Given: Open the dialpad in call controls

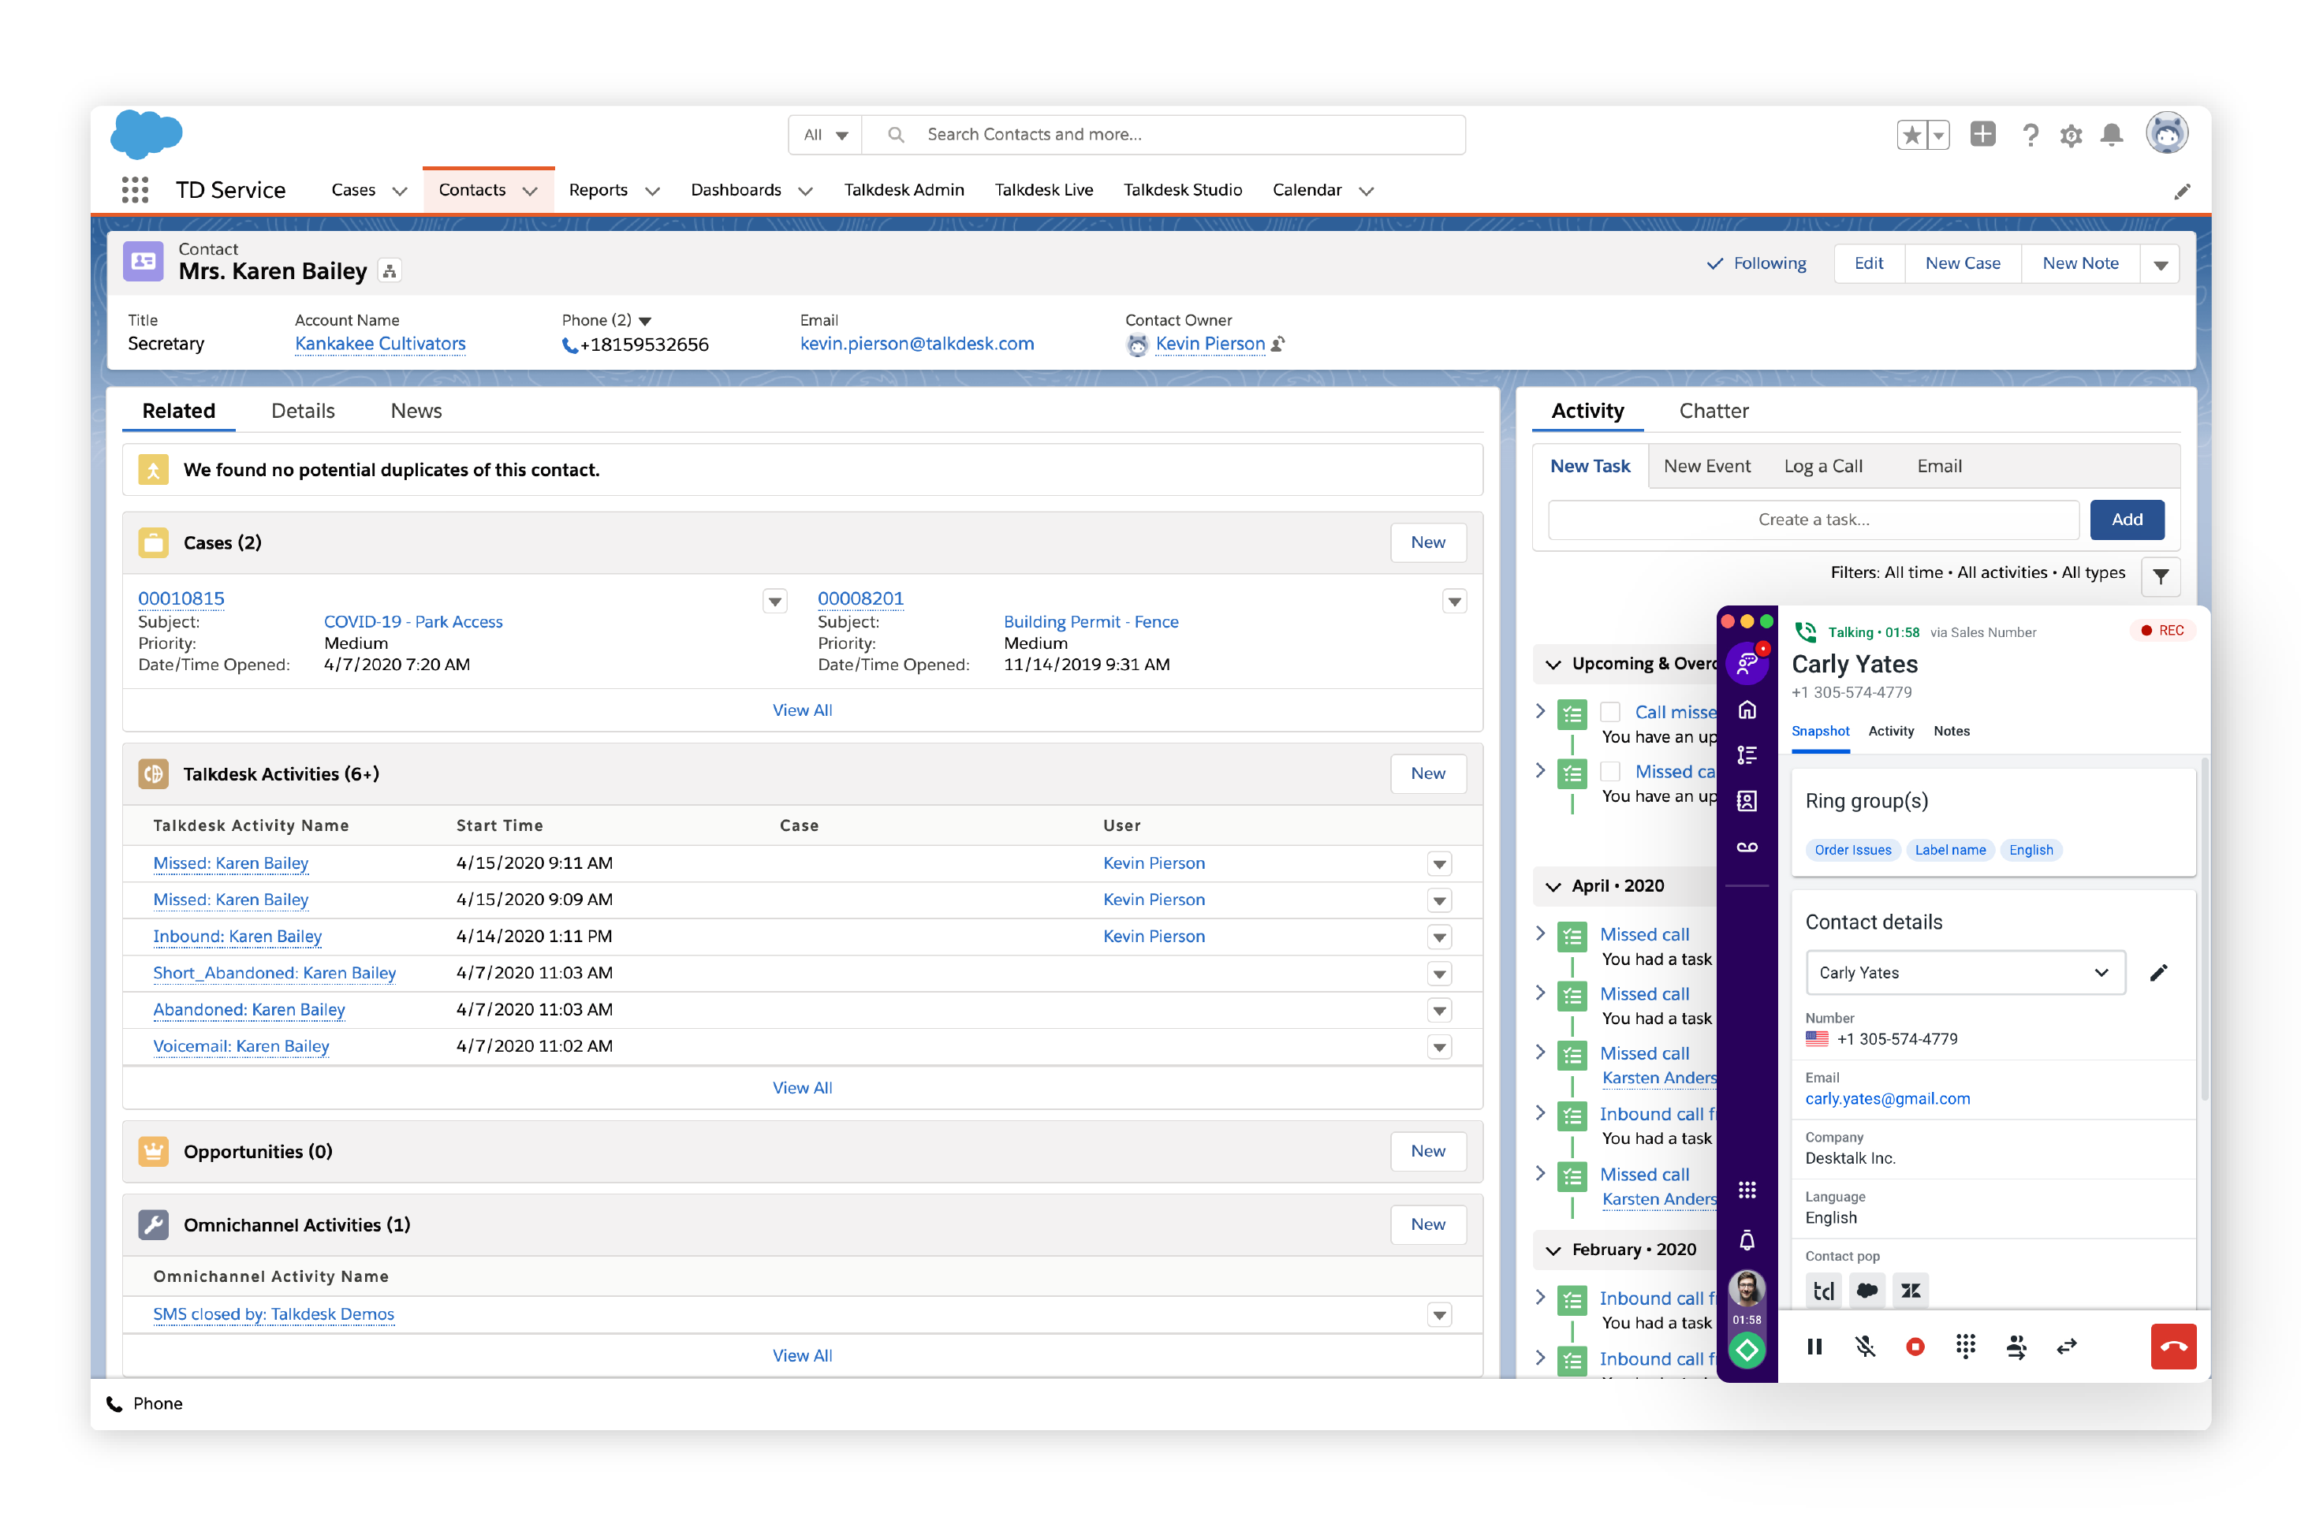Looking at the screenshot, I should pyautogui.click(x=1964, y=1346).
